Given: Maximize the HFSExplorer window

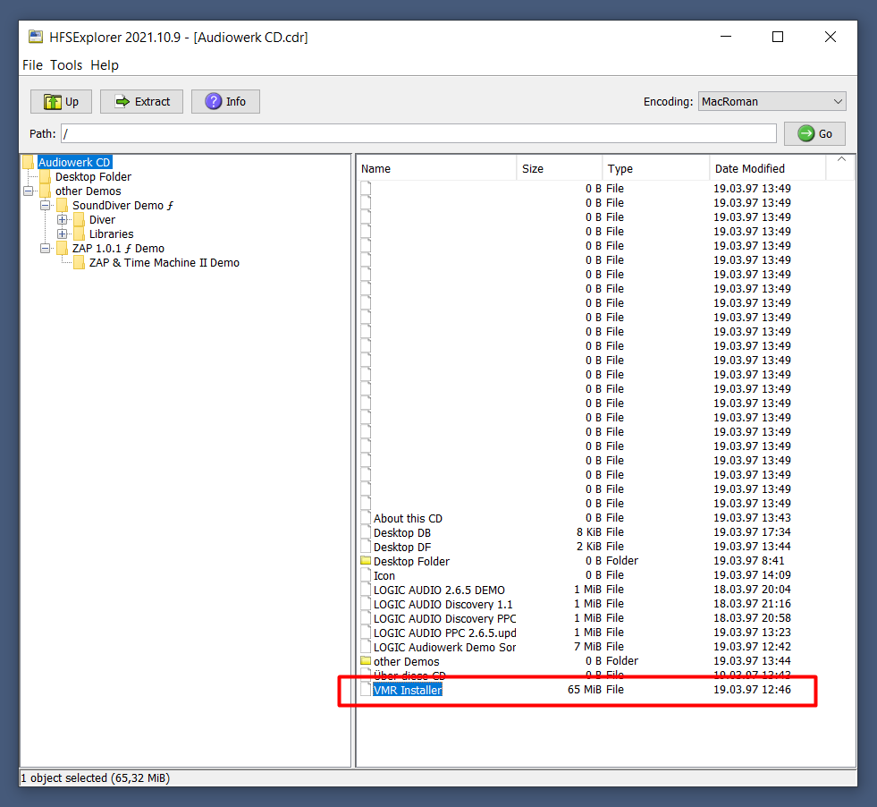Looking at the screenshot, I should point(778,37).
